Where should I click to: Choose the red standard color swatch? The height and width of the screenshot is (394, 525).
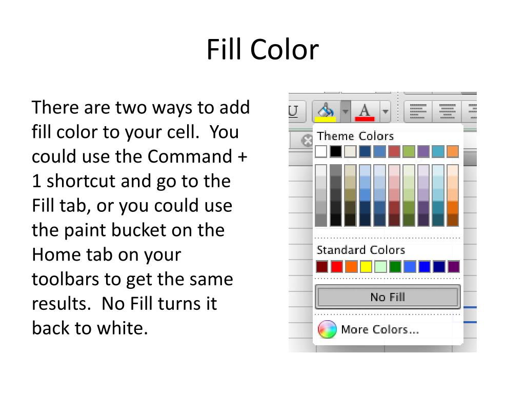[x=337, y=267]
